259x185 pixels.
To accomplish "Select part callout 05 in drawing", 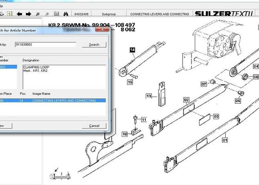I will pyautogui.click(x=238, y=101).
